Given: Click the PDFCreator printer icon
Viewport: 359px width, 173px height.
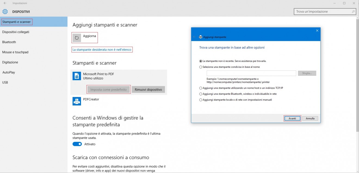Looking at the screenshot, I should 77,101.
